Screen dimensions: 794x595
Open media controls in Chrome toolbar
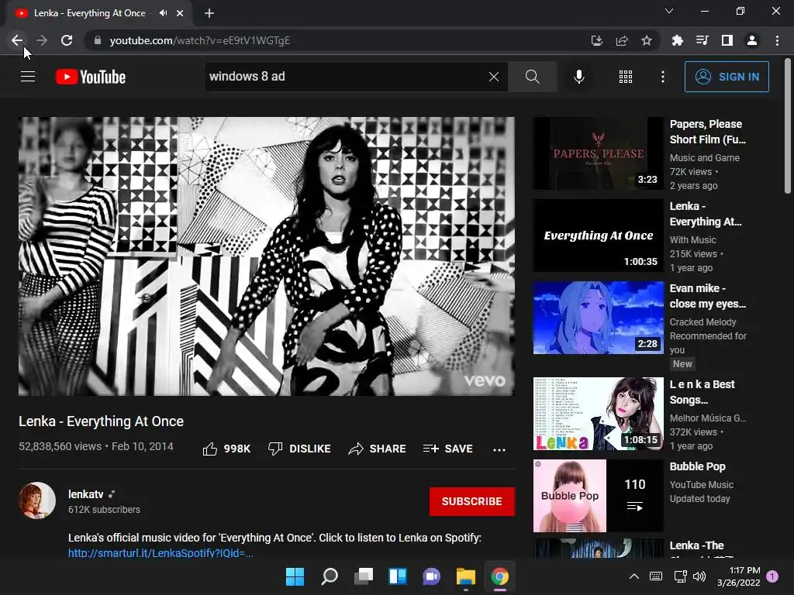pyautogui.click(x=702, y=40)
